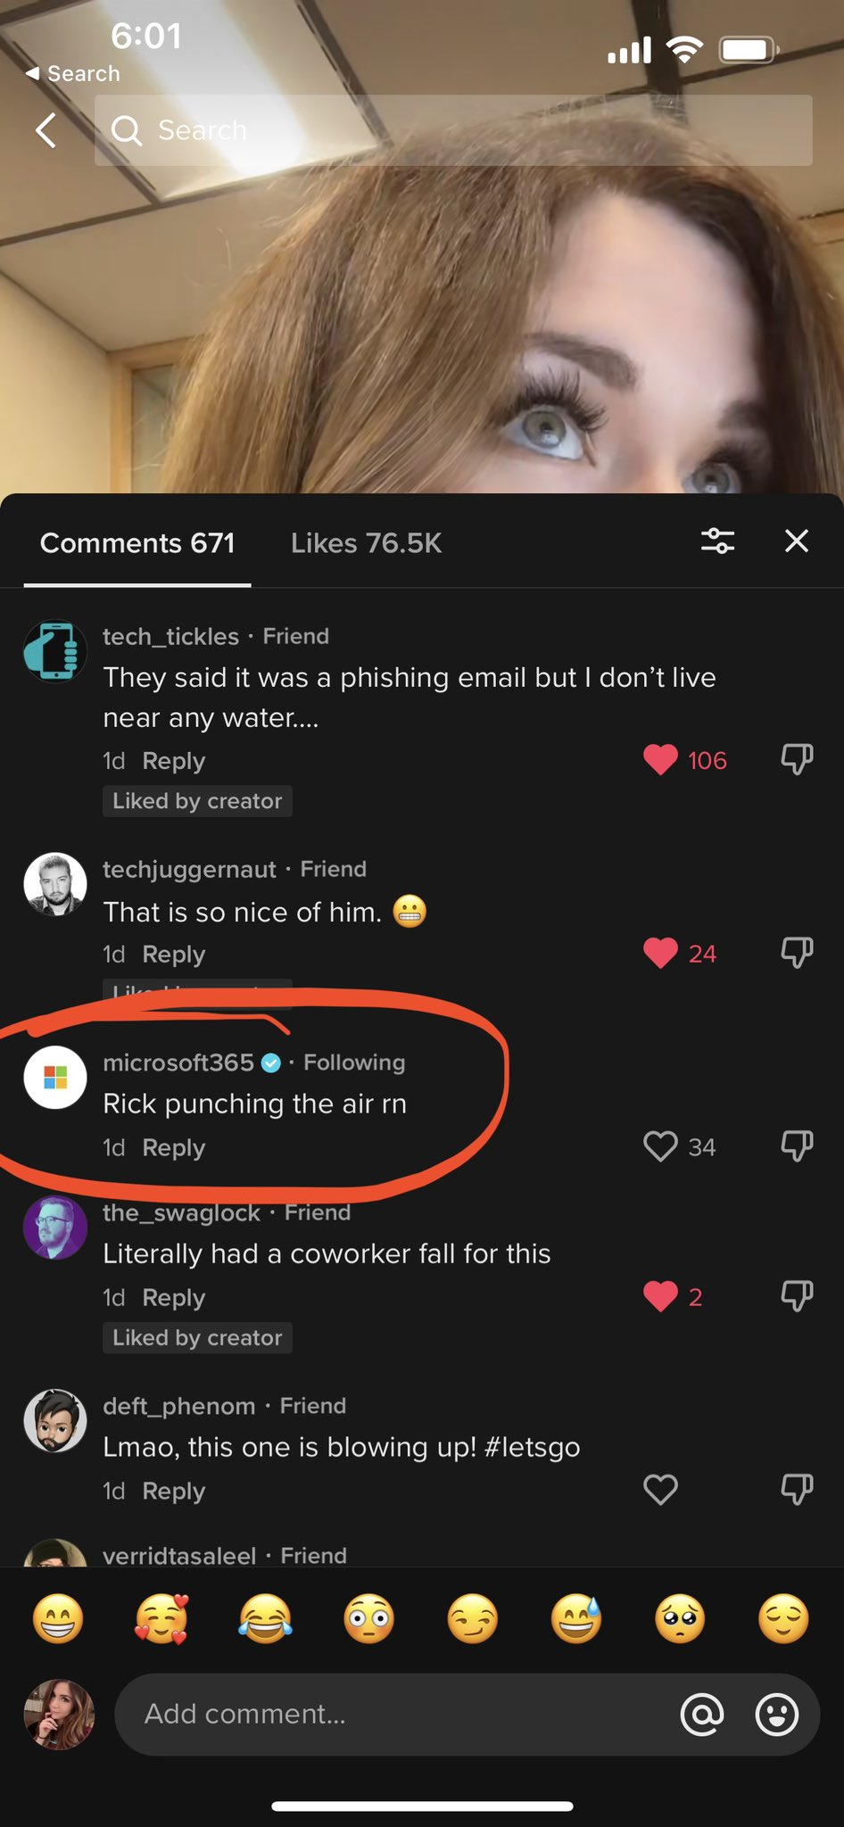Reply to the tech_tickles comment

[x=174, y=761]
